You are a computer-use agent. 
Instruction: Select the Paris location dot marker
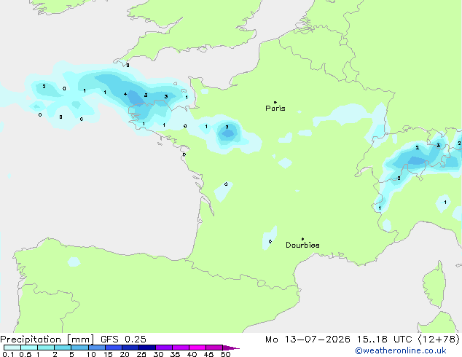(275, 102)
